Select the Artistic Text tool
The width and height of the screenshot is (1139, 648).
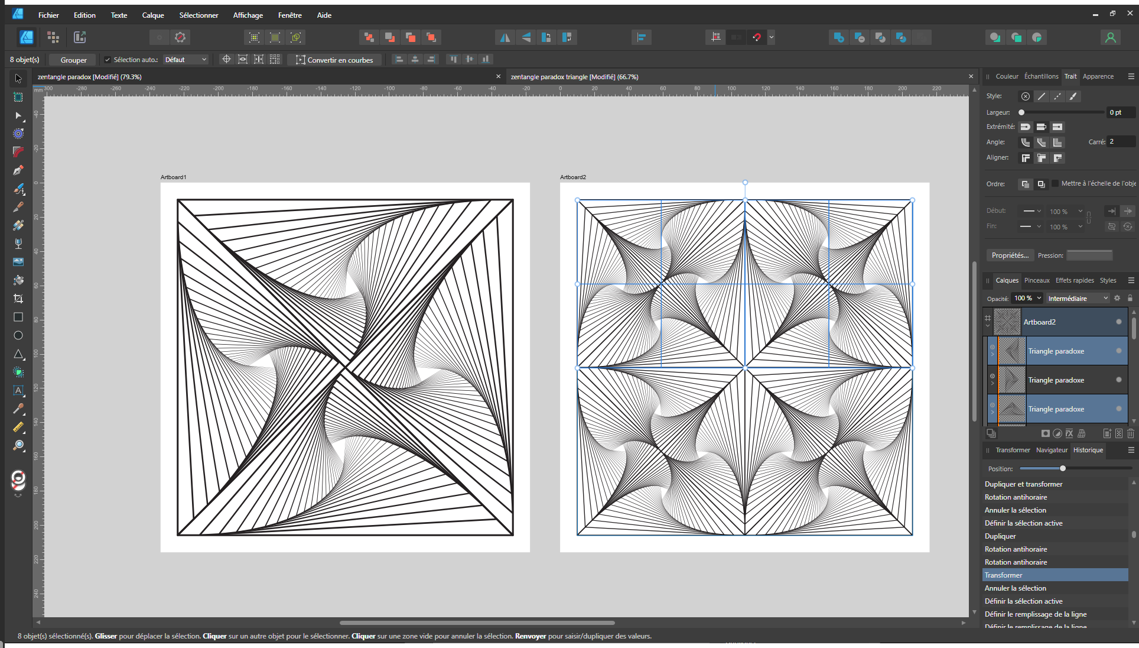(x=18, y=390)
